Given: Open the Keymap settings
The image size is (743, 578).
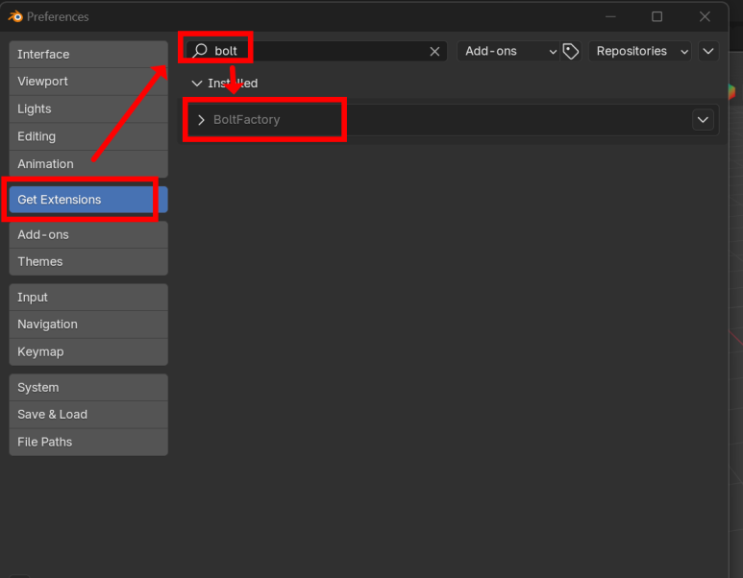Looking at the screenshot, I should pyautogui.click(x=88, y=351).
